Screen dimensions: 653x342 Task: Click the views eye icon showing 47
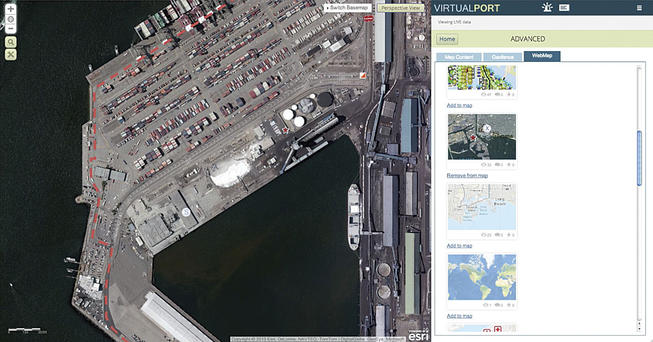[x=483, y=94]
